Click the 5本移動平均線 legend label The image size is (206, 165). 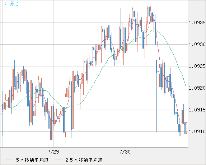click(x=32, y=160)
